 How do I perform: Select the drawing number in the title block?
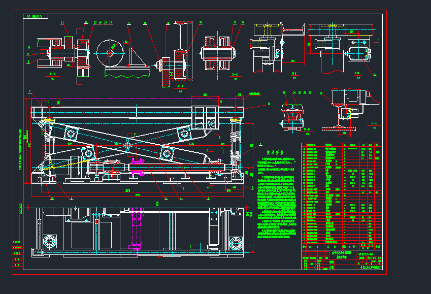pyautogui.click(x=364, y=254)
